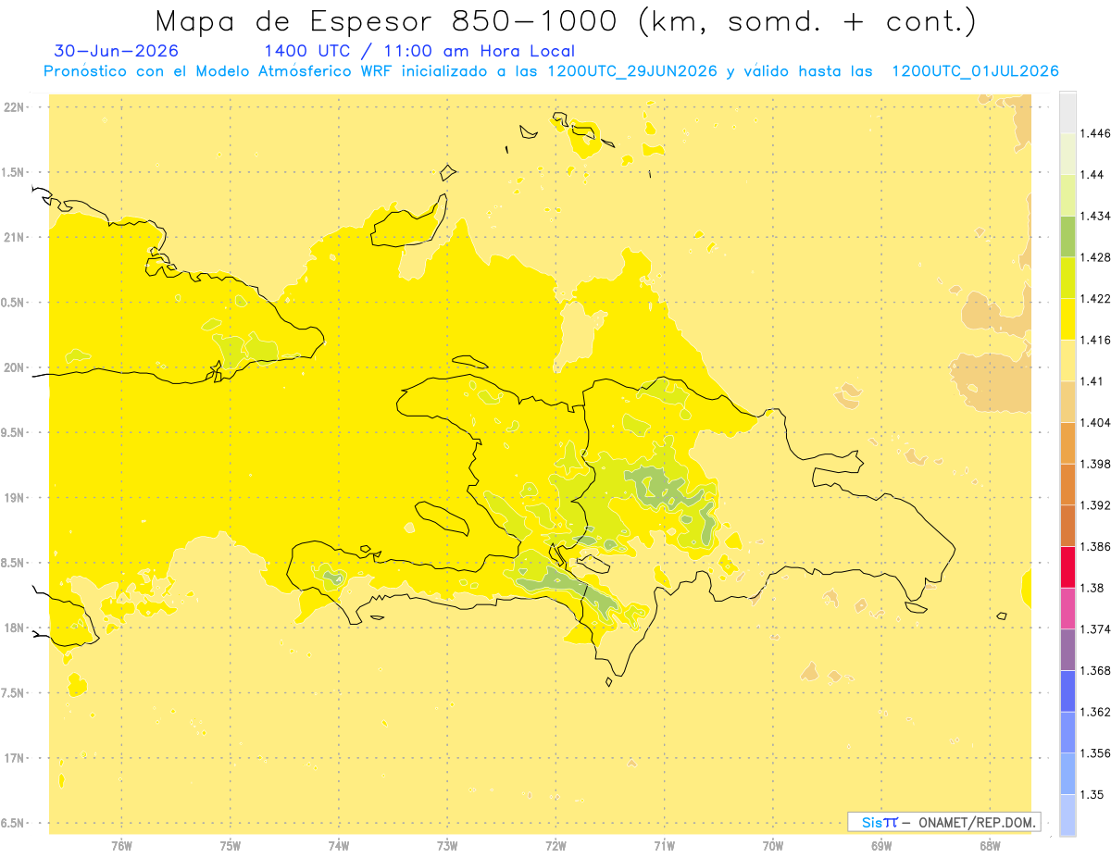The image size is (1111, 858).
Task: Click the '70W' longitude label
Action: [x=773, y=846]
